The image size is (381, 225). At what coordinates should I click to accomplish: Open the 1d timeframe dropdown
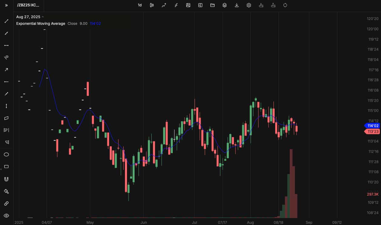coord(140,5)
